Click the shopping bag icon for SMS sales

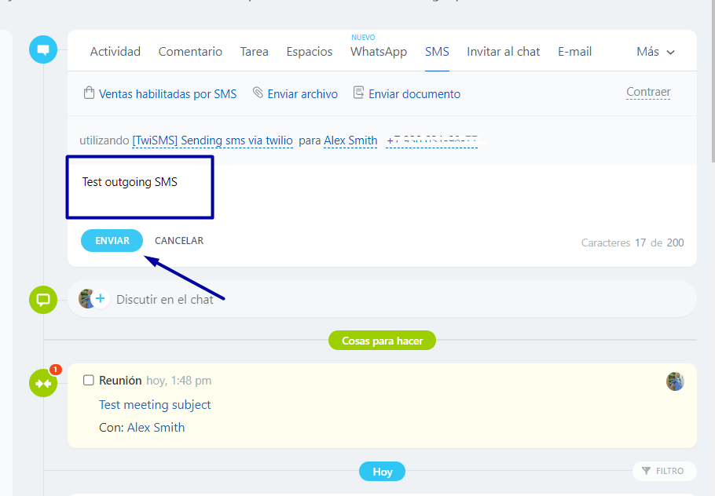pyautogui.click(x=89, y=93)
